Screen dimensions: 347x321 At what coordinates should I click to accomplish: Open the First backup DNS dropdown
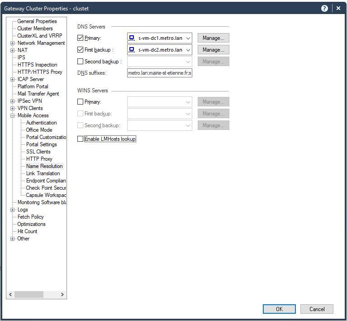click(x=188, y=50)
